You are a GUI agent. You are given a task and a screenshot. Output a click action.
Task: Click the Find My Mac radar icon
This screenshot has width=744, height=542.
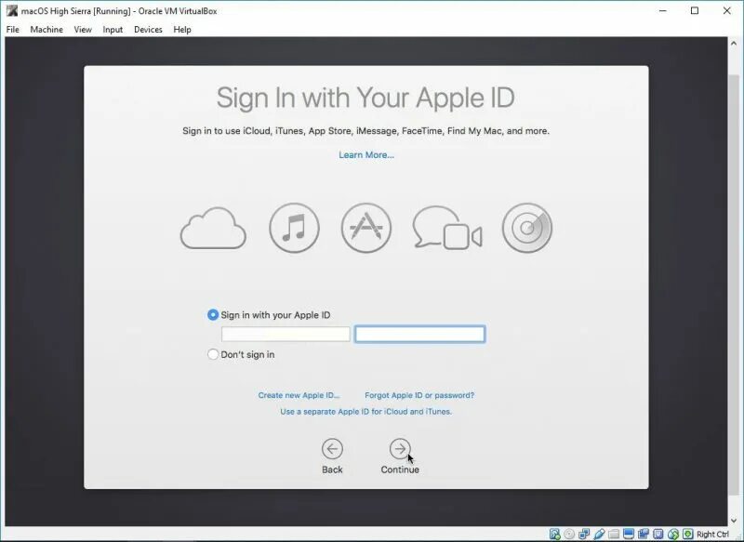point(527,228)
